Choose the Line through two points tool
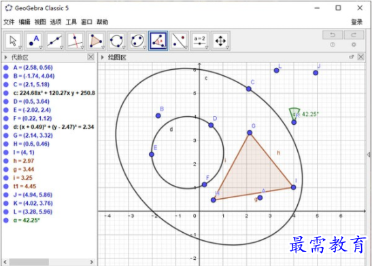This screenshot has height=266, width=372. pyautogui.click(x=54, y=41)
